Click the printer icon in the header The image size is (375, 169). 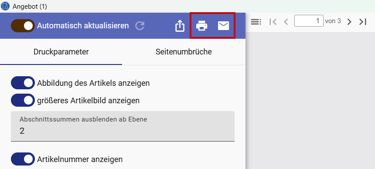(x=201, y=26)
